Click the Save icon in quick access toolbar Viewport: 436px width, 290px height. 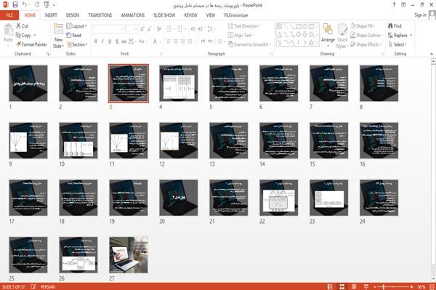pyautogui.click(x=15, y=4)
